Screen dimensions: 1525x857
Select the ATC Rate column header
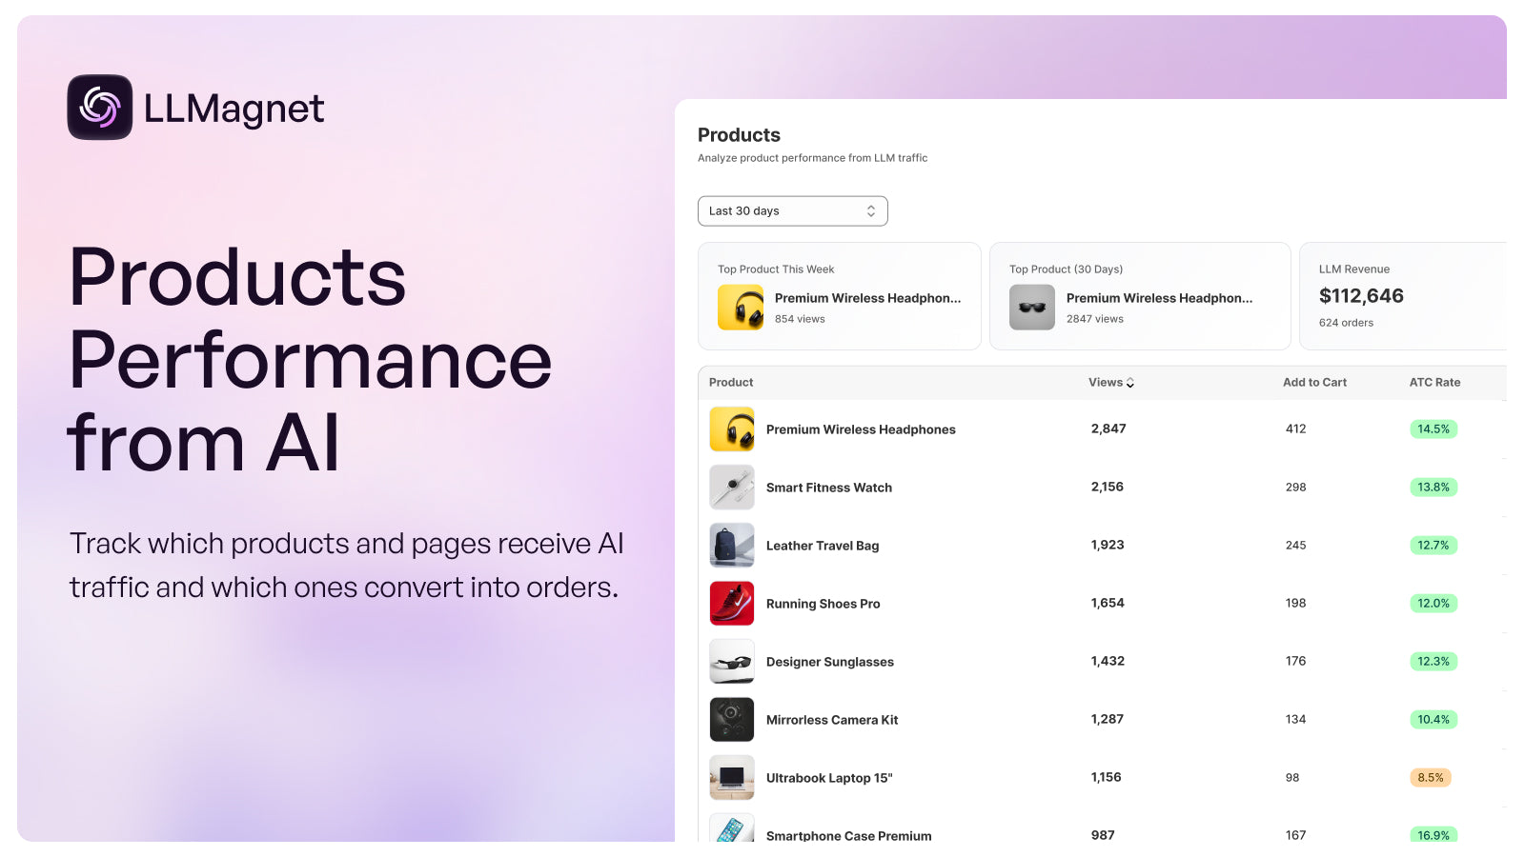pyautogui.click(x=1434, y=382)
